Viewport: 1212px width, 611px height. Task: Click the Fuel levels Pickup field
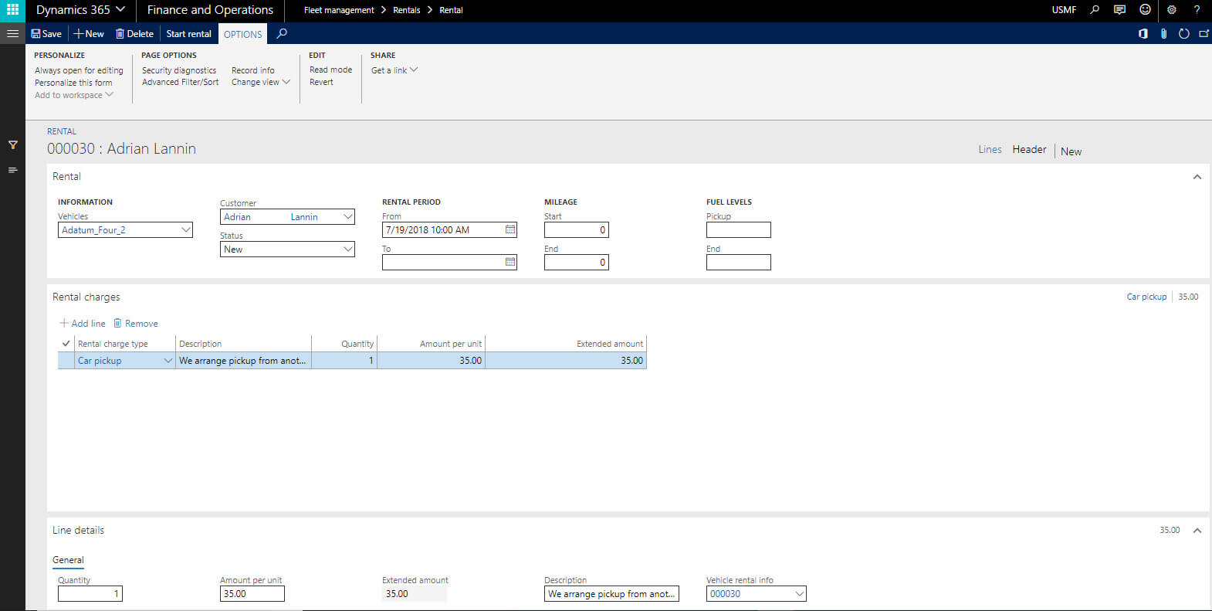(739, 229)
